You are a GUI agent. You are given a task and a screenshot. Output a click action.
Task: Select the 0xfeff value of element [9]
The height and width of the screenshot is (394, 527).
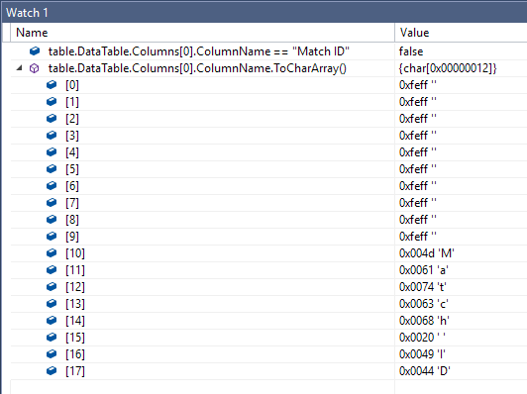point(417,237)
